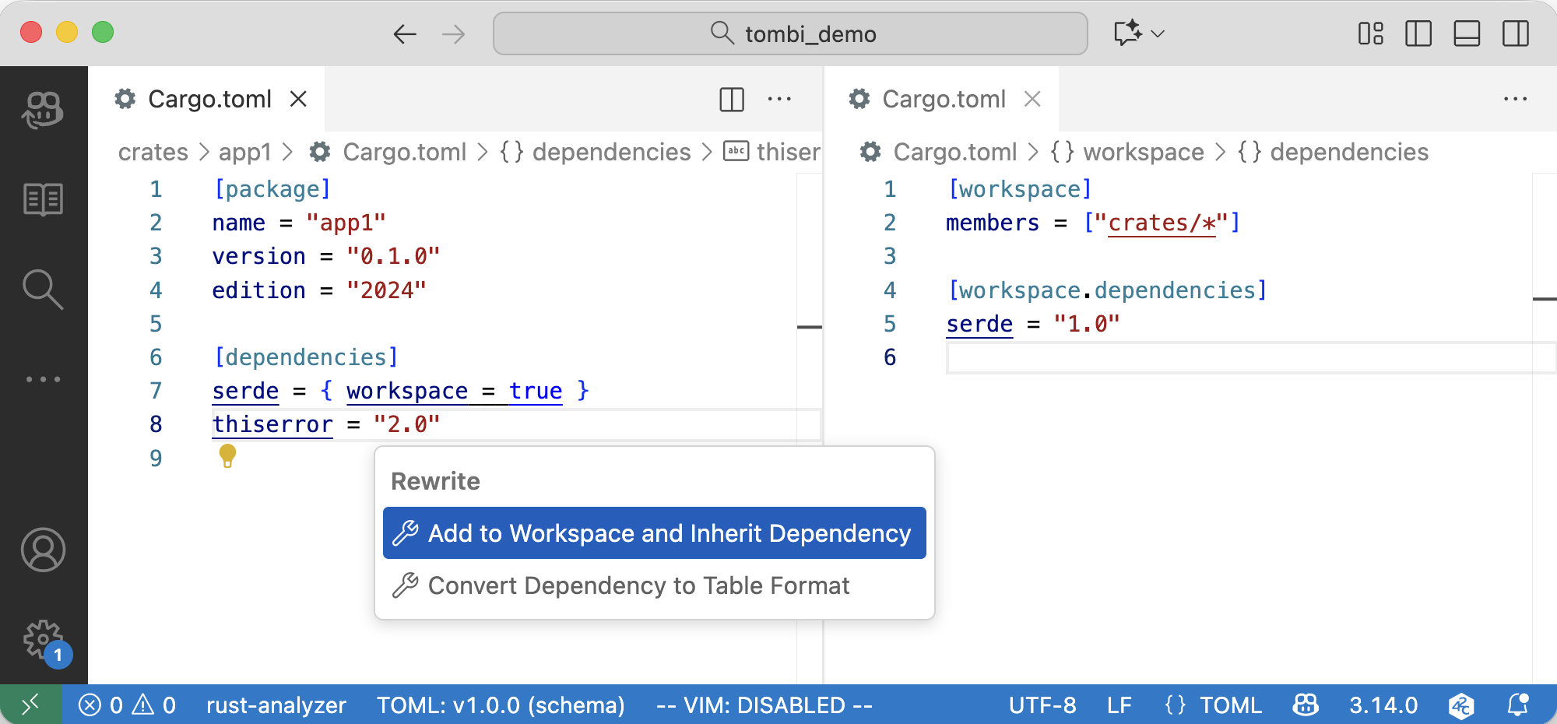Show additional views in activity bar ellipsis
The width and height of the screenshot is (1557, 724).
(43, 379)
